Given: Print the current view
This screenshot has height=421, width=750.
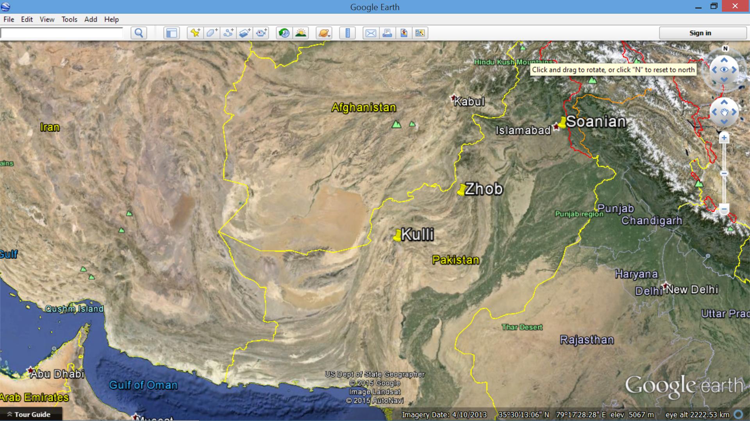Looking at the screenshot, I should 387,33.
